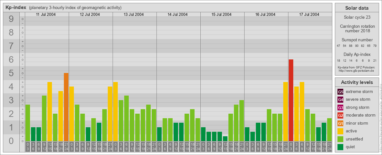Click the large 0 on the Kp scale
This screenshot has height=155, width=382.
coord(11,141)
